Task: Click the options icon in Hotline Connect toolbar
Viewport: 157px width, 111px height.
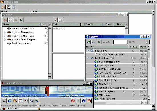Action: (4, 101)
